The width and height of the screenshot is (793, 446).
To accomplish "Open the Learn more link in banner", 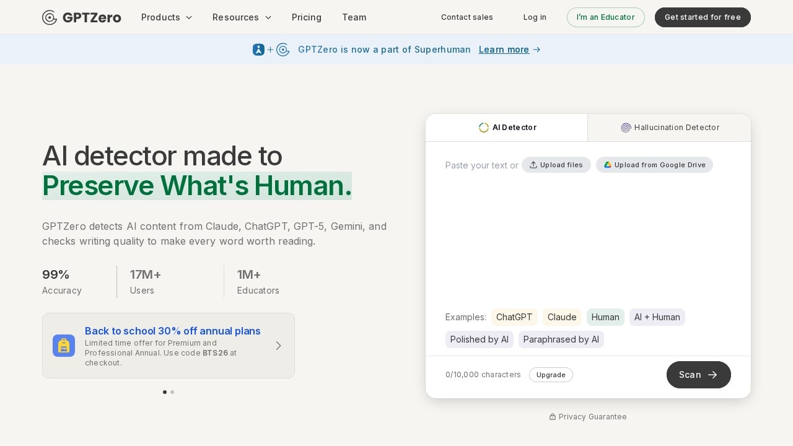I will [x=509, y=50].
